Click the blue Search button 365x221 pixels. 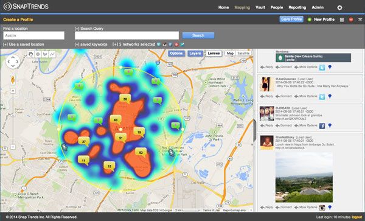[x=198, y=35]
